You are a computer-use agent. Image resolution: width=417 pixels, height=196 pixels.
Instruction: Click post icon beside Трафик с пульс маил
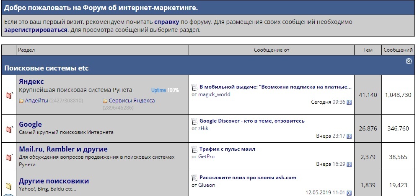click(x=195, y=149)
